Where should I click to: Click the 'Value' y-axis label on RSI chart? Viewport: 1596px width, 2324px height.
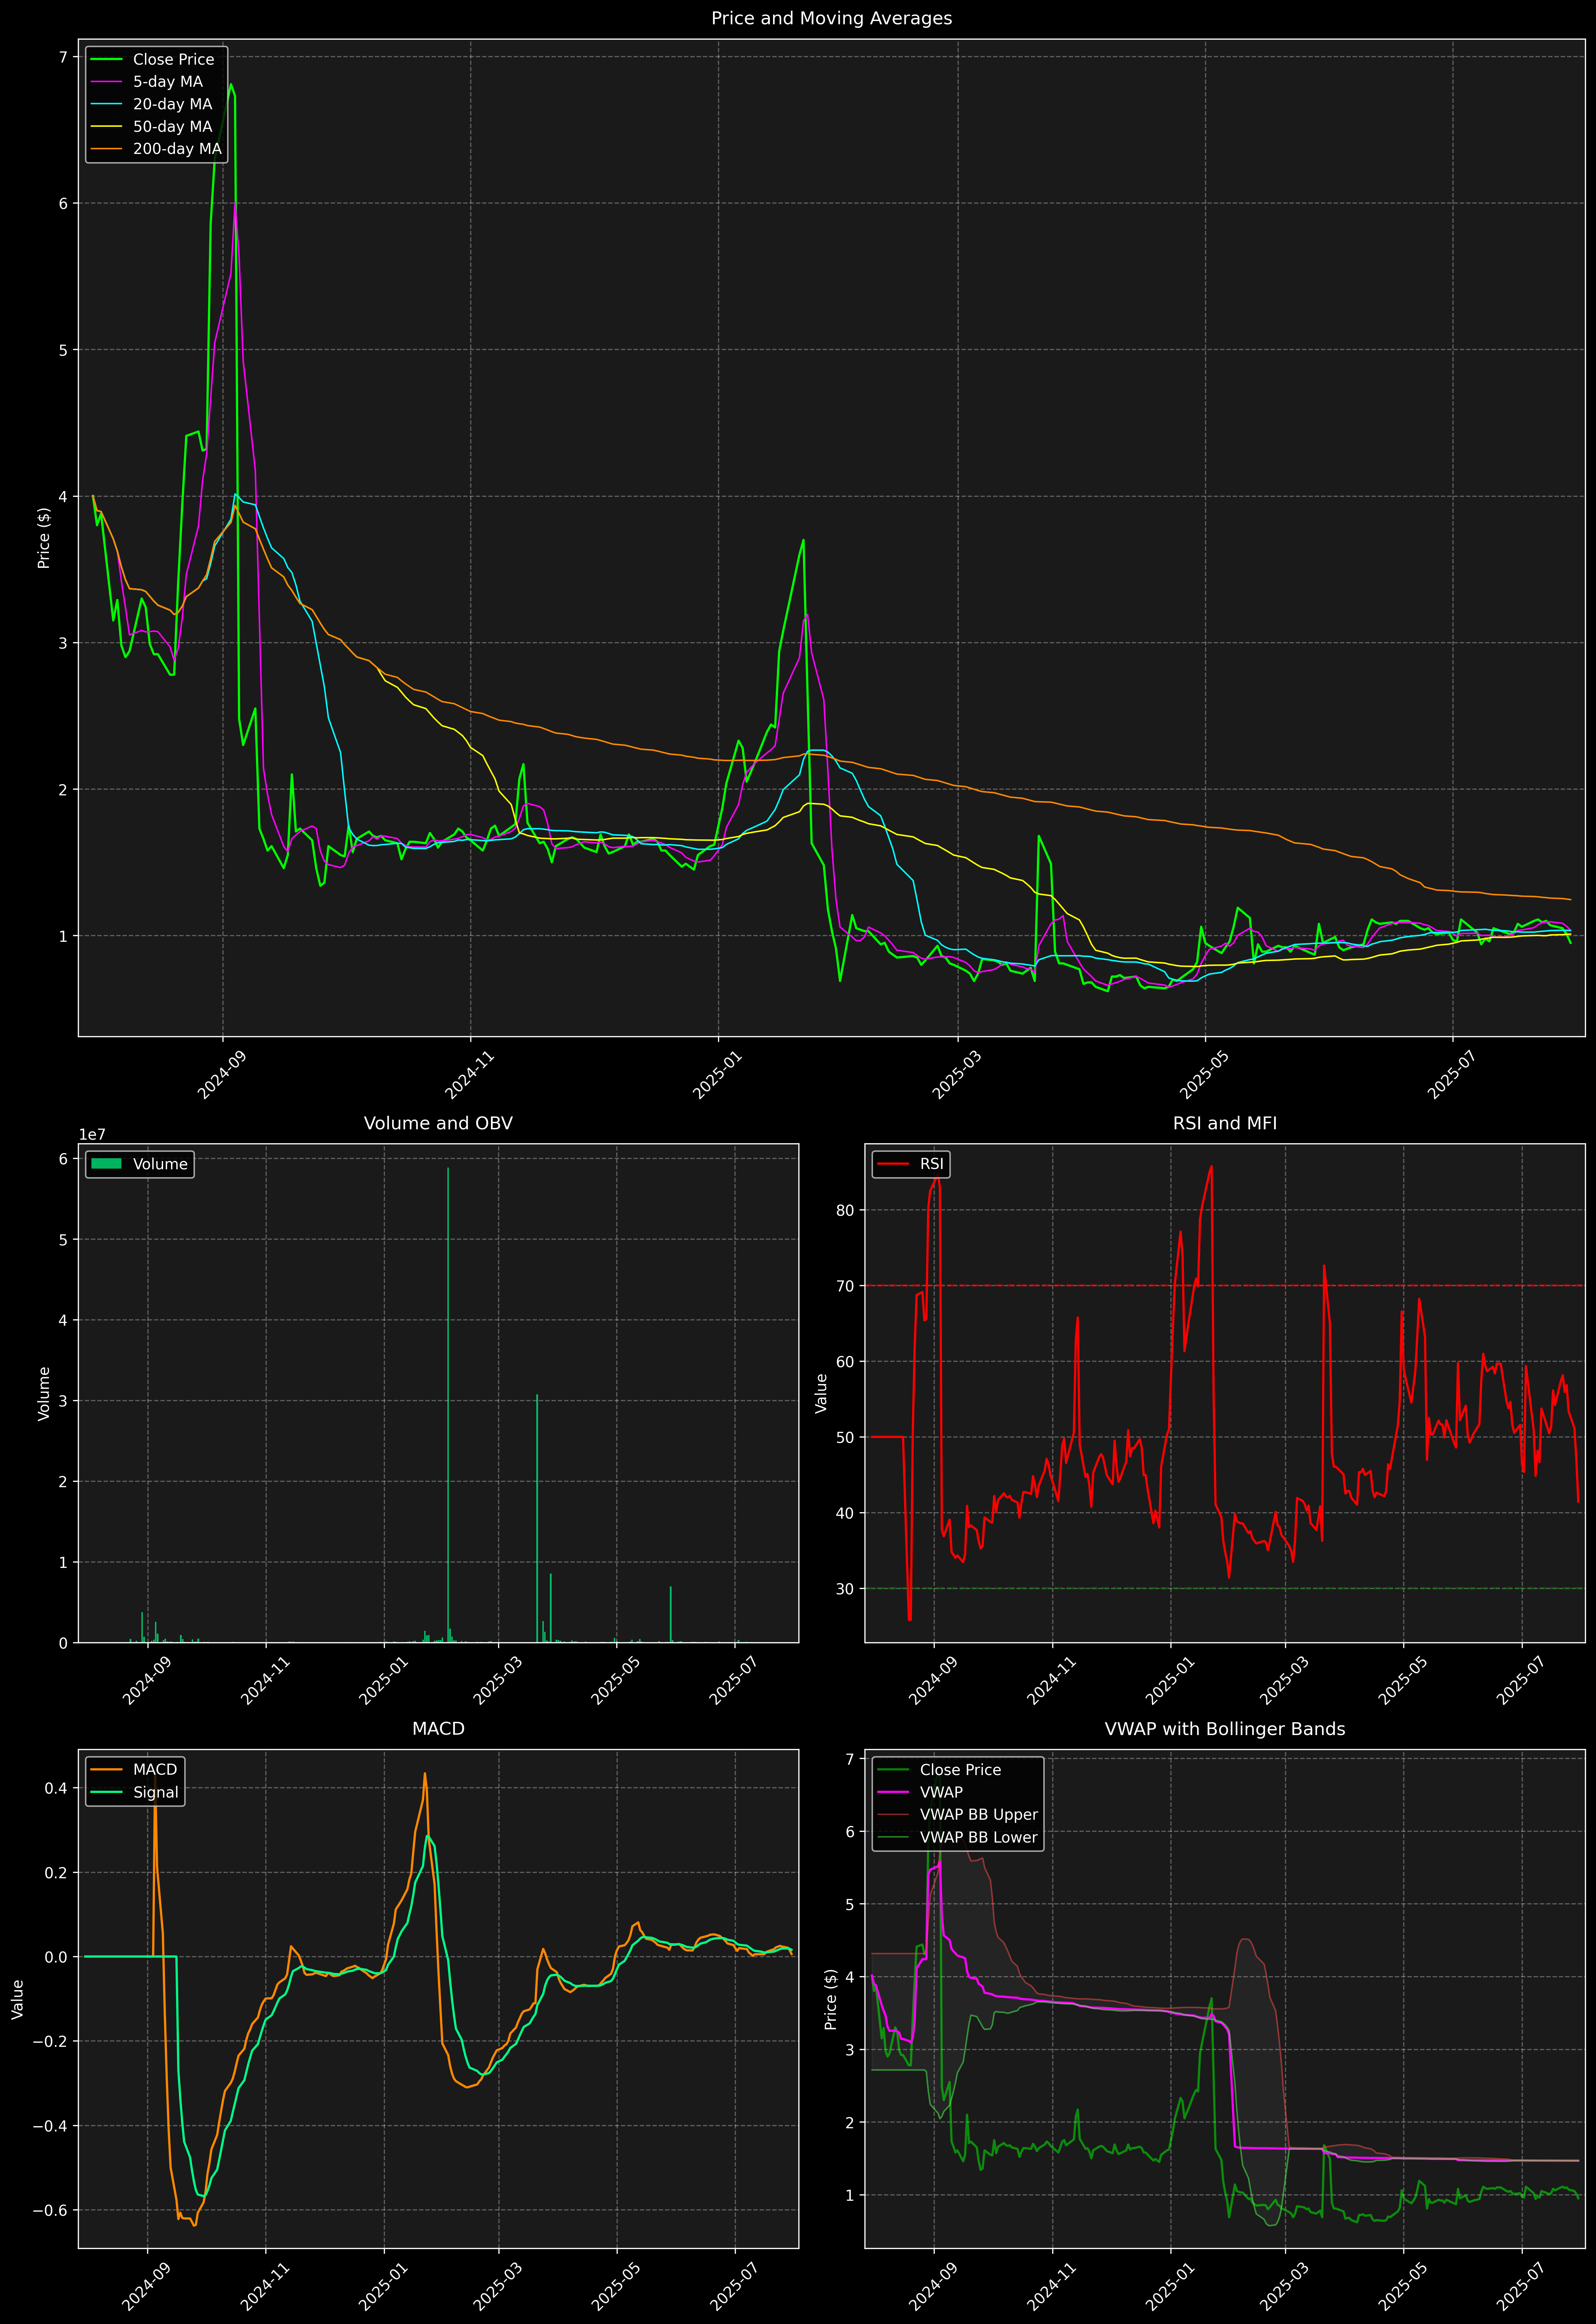tap(822, 1393)
